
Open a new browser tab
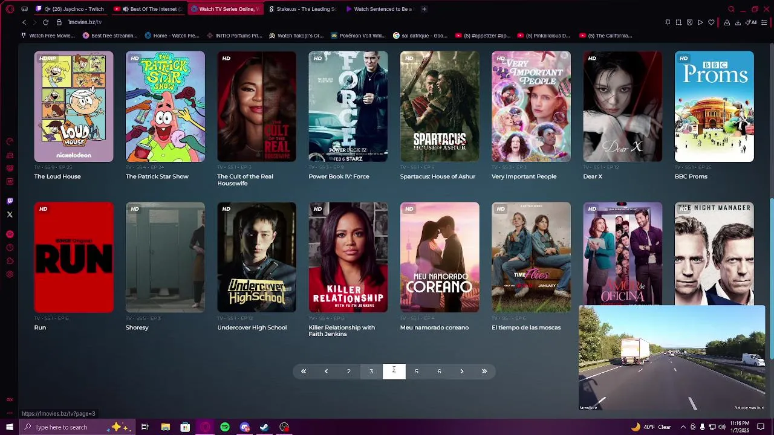pos(424,9)
